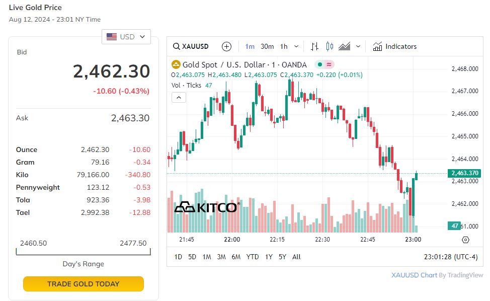
Task: Select the area chart style icon
Action: 345,46
